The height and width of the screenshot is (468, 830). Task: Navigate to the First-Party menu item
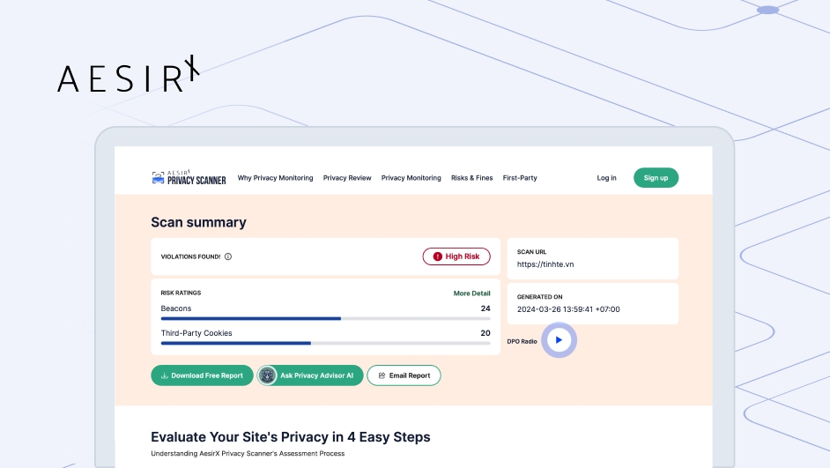520,178
